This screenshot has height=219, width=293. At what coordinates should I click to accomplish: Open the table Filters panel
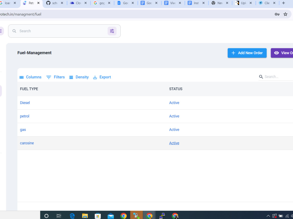point(55,77)
